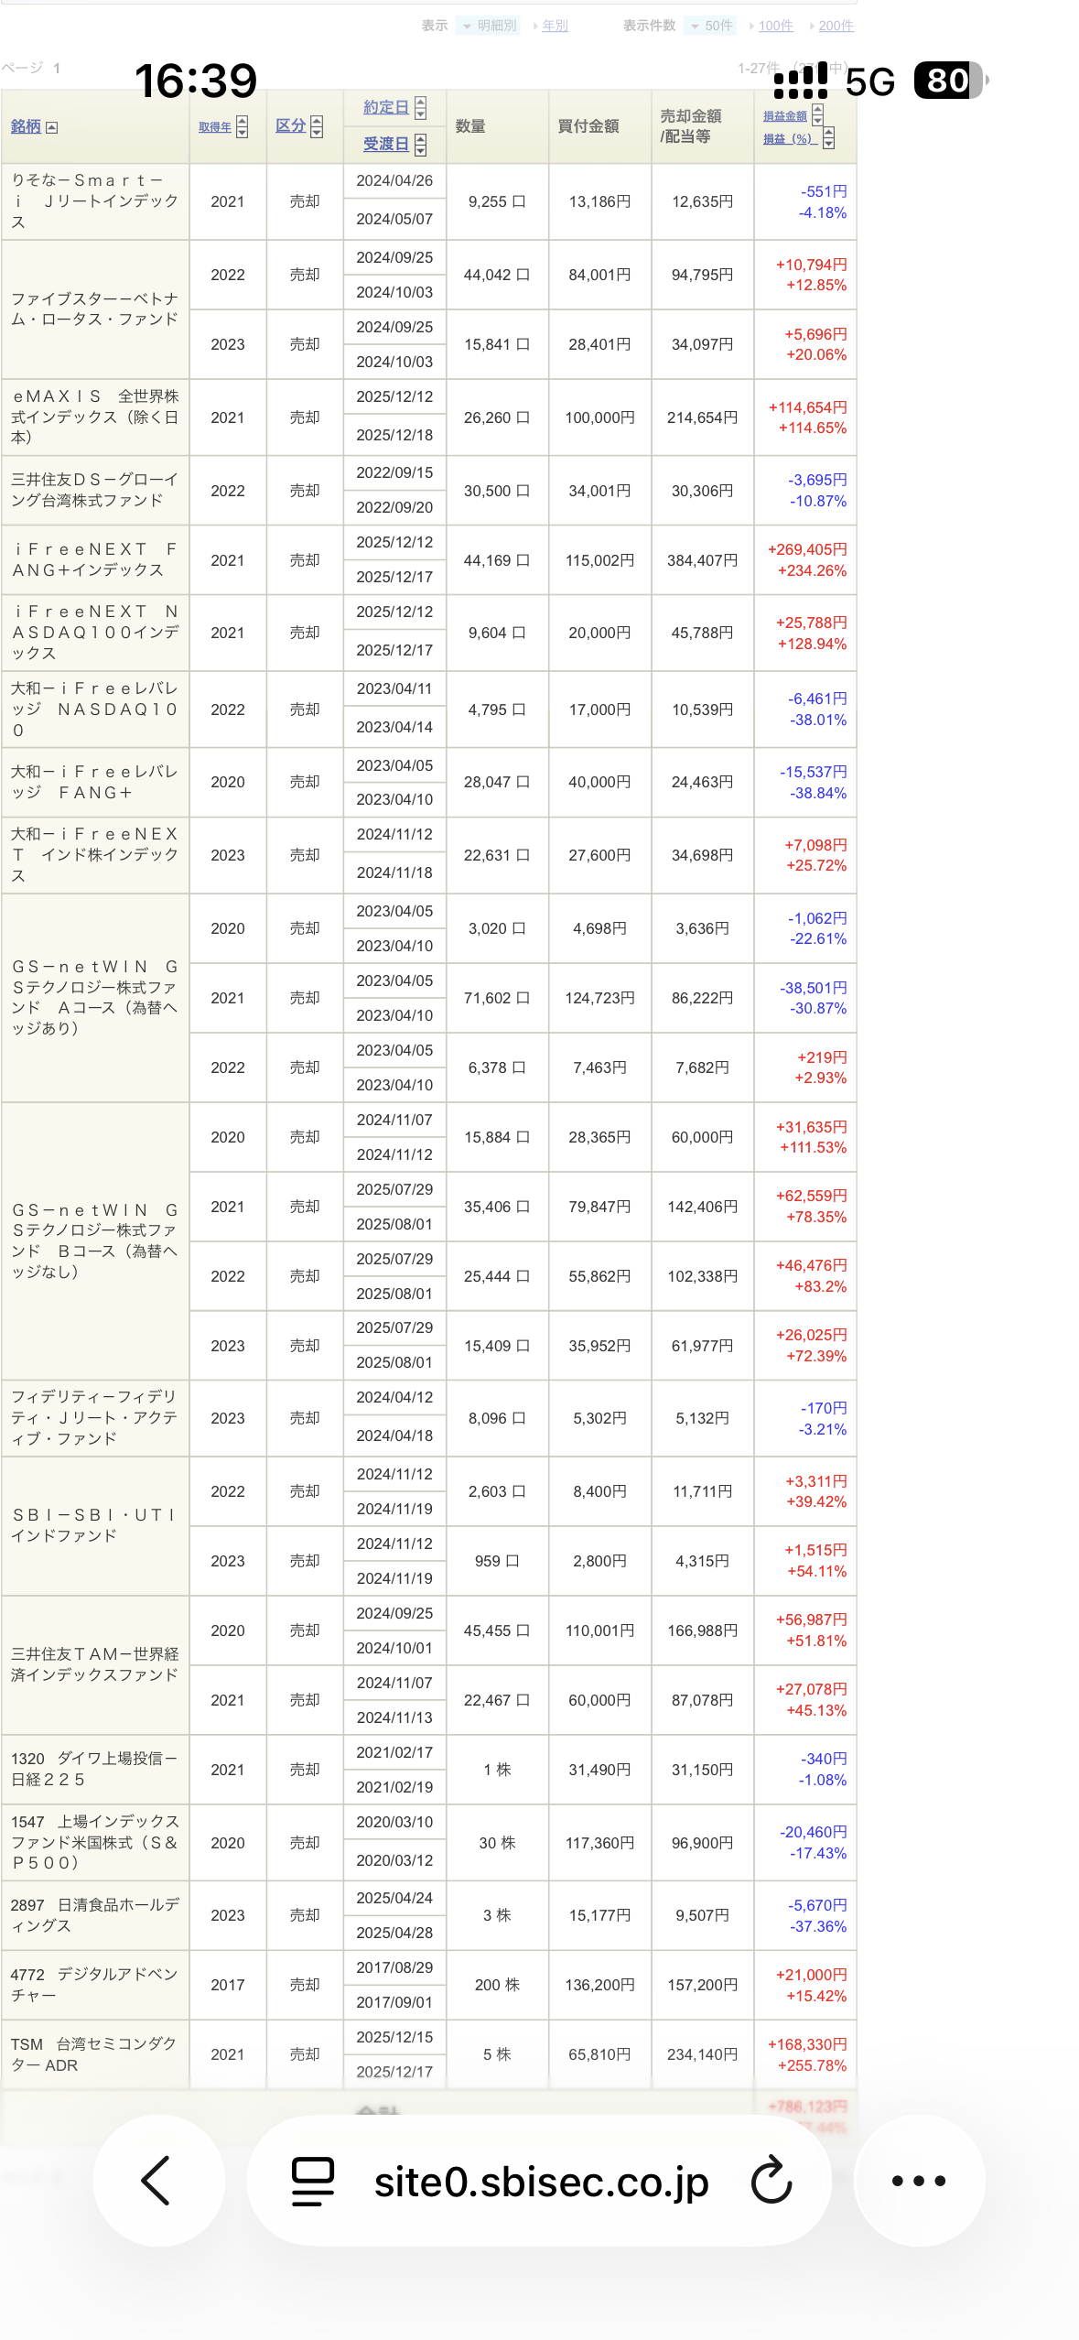This screenshot has height=2340, width=1079.
Task: Toggle sort order icon beside 損益(%)
Action: [x=828, y=138]
